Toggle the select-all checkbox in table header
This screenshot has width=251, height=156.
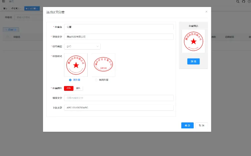[x=7, y=37]
